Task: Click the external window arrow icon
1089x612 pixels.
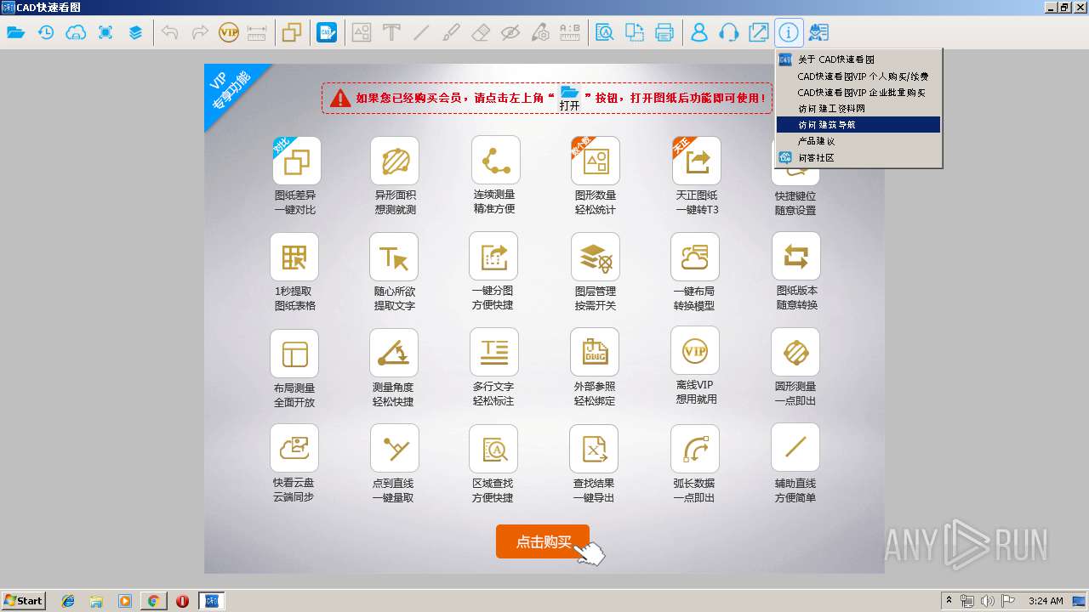Action: (759, 33)
